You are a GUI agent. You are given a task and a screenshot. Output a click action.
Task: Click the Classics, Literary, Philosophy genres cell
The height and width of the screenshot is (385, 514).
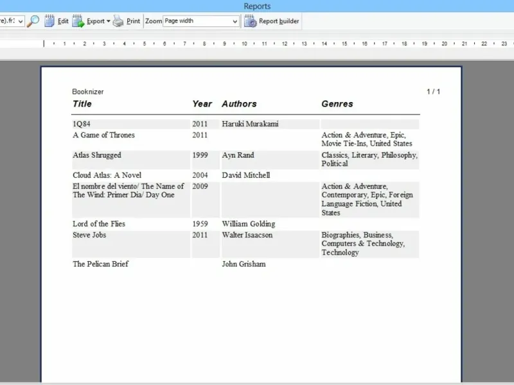(369, 159)
